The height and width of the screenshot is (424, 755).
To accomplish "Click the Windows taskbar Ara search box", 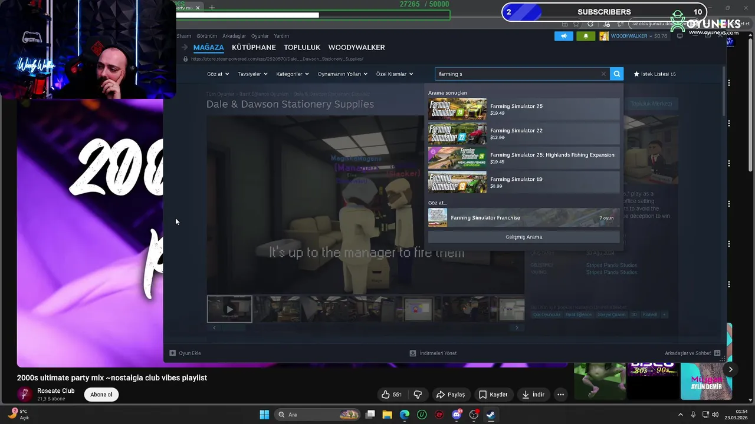I will click(318, 415).
